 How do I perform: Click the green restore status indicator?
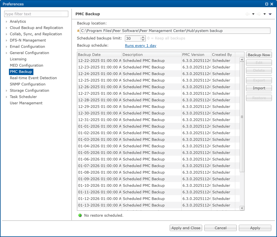tap(80, 215)
